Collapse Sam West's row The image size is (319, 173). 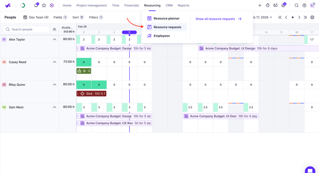click(54, 107)
